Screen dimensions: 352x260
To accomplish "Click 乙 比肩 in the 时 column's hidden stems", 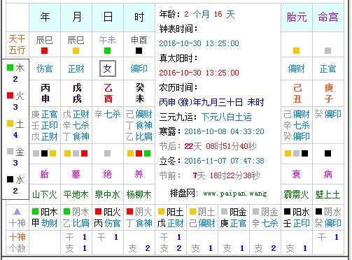I will tap(139, 136).
